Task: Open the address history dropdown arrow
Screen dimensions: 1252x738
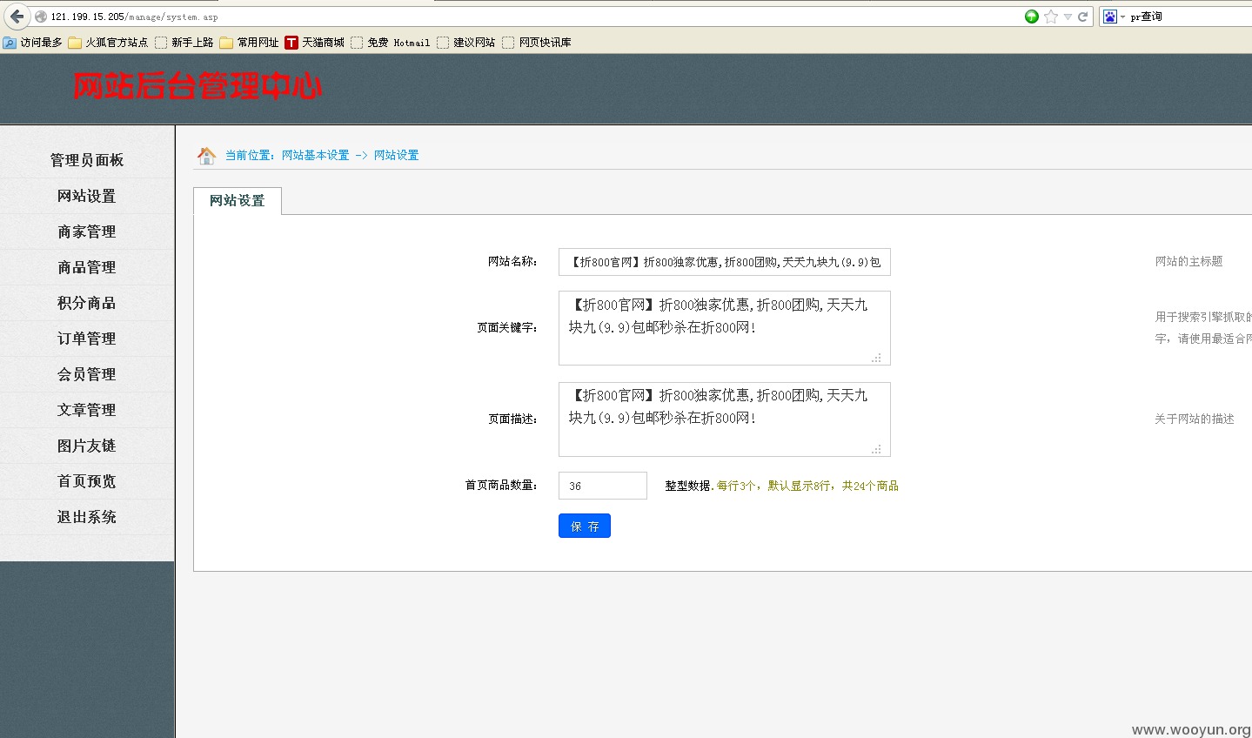Action: [x=1068, y=17]
